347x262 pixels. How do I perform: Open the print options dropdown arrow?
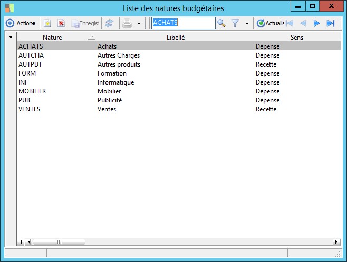(x=139, y=23)
